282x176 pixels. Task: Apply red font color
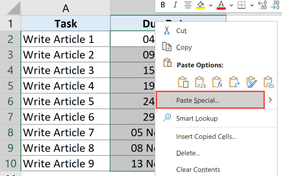[221, 5]
